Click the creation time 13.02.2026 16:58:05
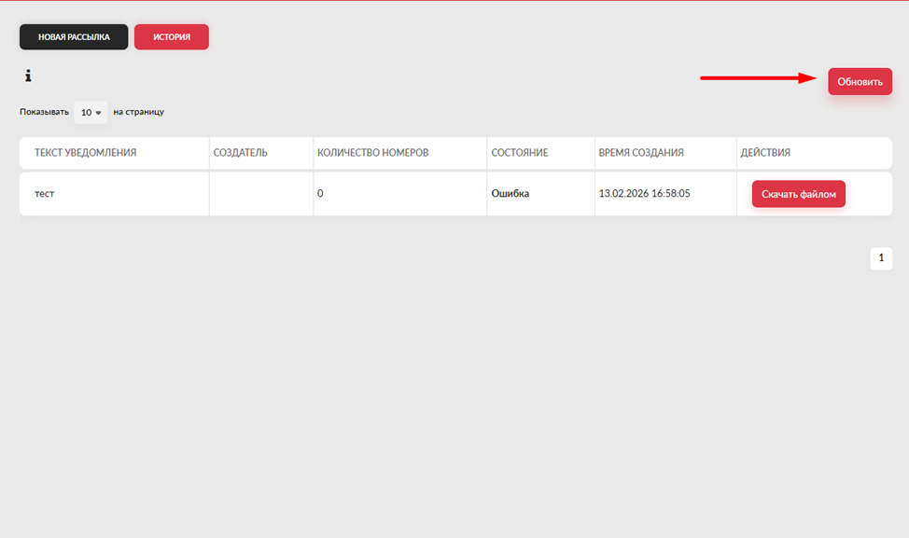 coord(644,194)
